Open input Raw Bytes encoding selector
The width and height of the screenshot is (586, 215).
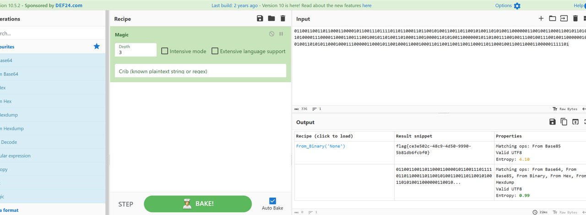pyautogui.click(x=566, y=109)
